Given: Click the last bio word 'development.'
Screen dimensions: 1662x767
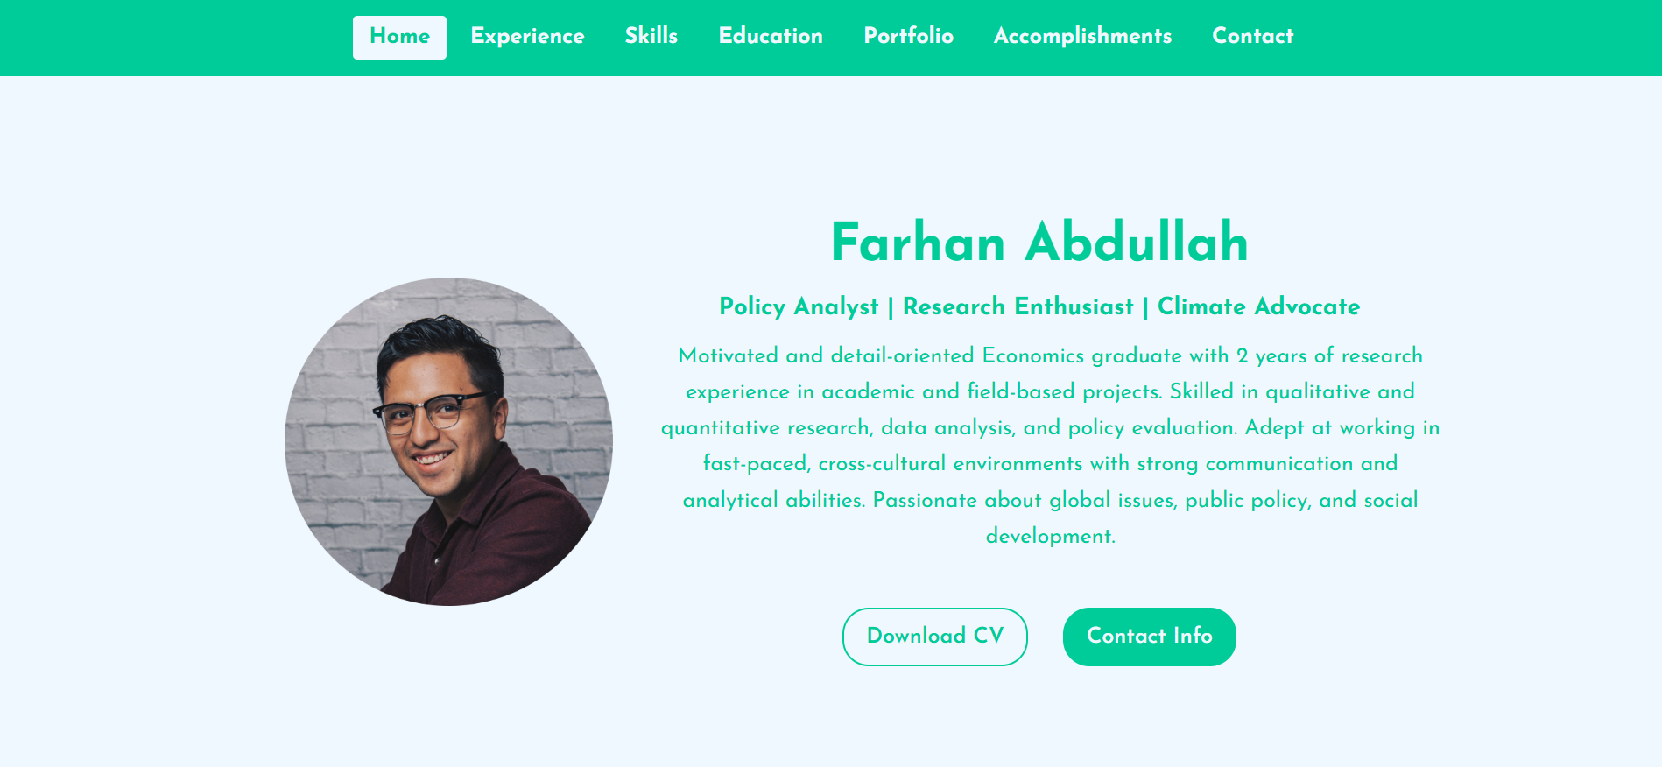Looking at the screenshot, I should click(x=1051, y=536).
